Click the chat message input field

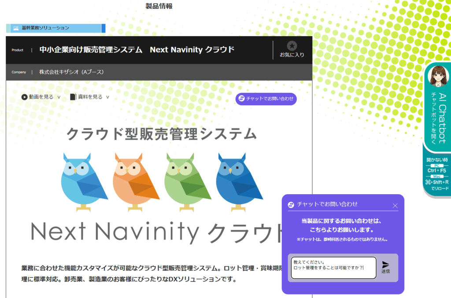(x=334, y=268)
